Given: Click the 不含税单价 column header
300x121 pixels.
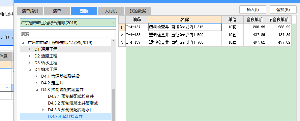Looking at the screenshot, I should click(x=279, y=19).
